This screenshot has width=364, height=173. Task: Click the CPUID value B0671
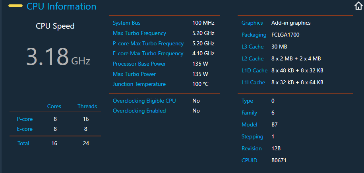click(x=279, y=160)
